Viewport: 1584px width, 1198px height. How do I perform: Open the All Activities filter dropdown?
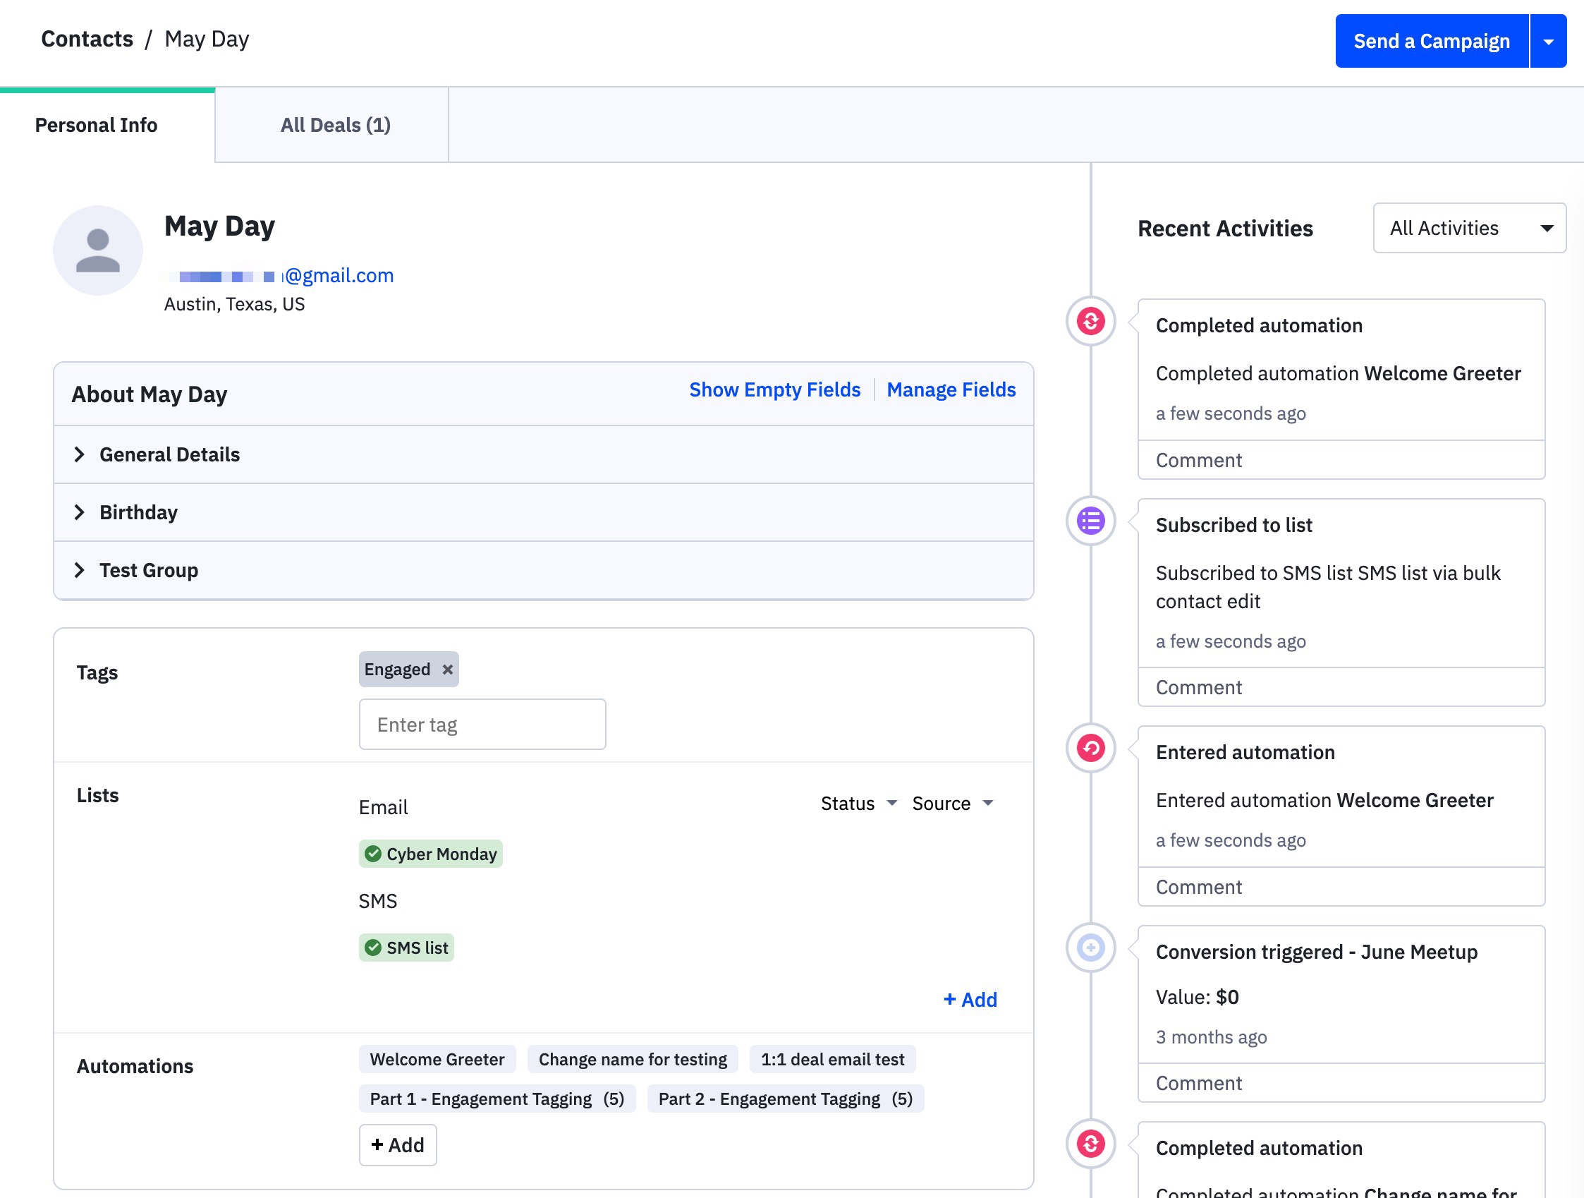coord(1470,228)
